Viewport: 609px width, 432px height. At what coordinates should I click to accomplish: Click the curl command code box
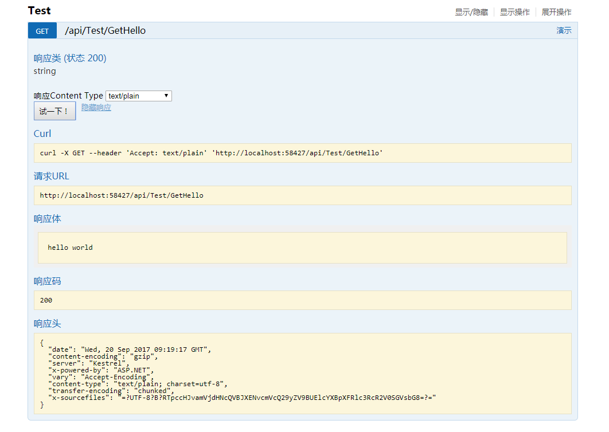click(303, 153)
